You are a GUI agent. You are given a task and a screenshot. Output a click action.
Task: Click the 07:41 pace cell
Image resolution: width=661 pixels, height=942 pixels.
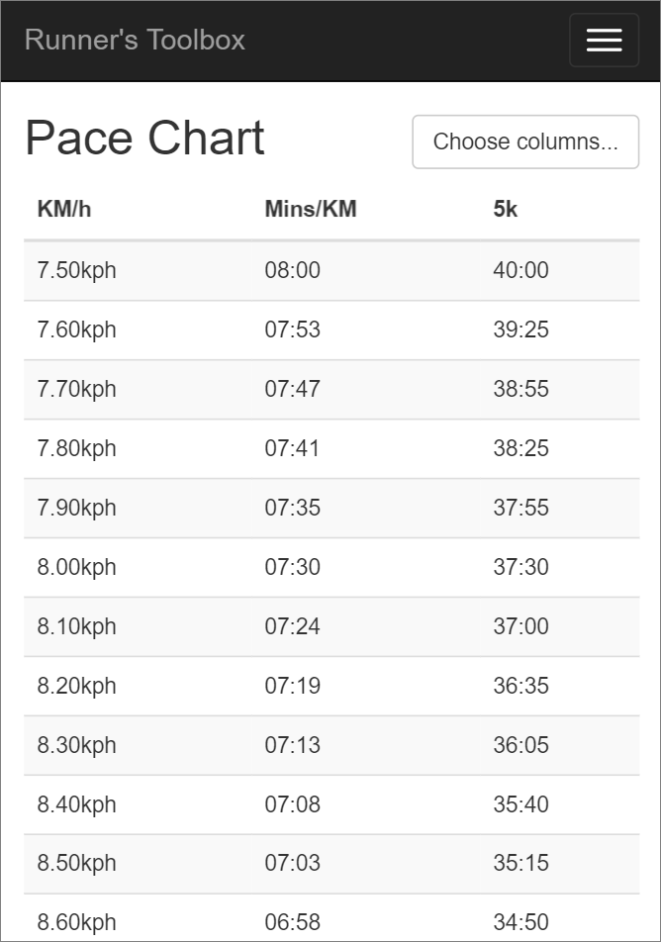293,448
